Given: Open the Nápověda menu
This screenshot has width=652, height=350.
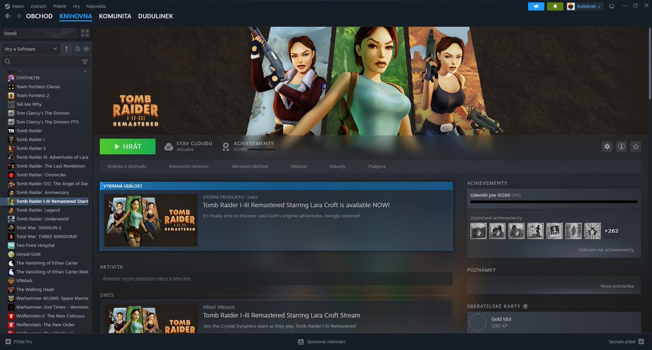Looking at the screenshot, I should coord(96,6).
